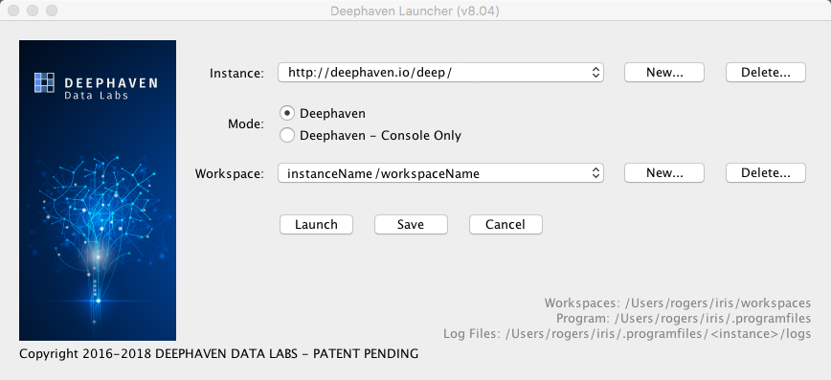
Task: Click the Deephaven grid logo icon
Action: [44, 82]
